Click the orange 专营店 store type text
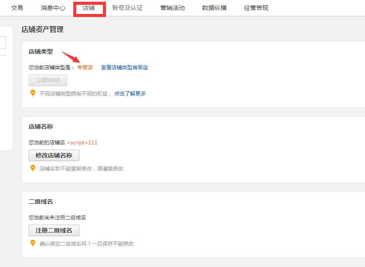This screenshot has height=267, width=365. pyautogui.click(x=85, y=68)
